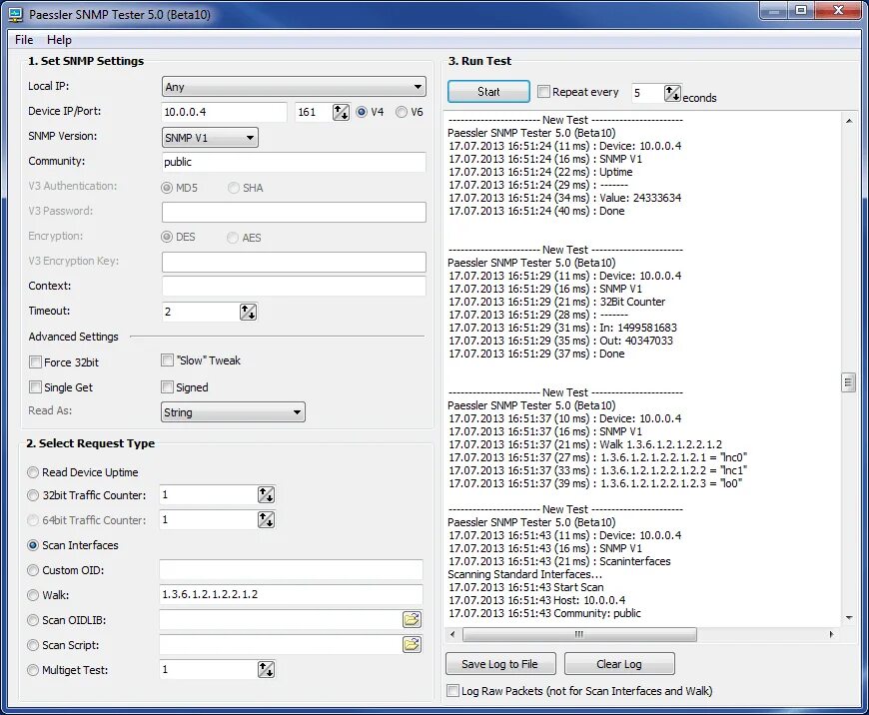Click log line "Community: public"

[544, 613]
